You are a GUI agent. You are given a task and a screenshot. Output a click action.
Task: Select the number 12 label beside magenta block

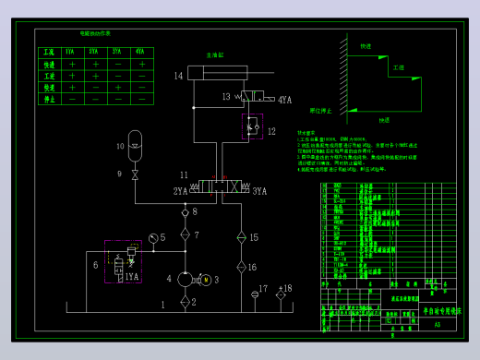[271, 132]
